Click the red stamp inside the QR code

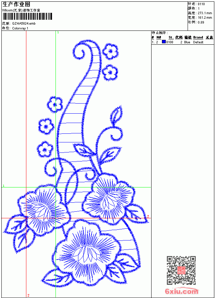[x=181, y=270]
